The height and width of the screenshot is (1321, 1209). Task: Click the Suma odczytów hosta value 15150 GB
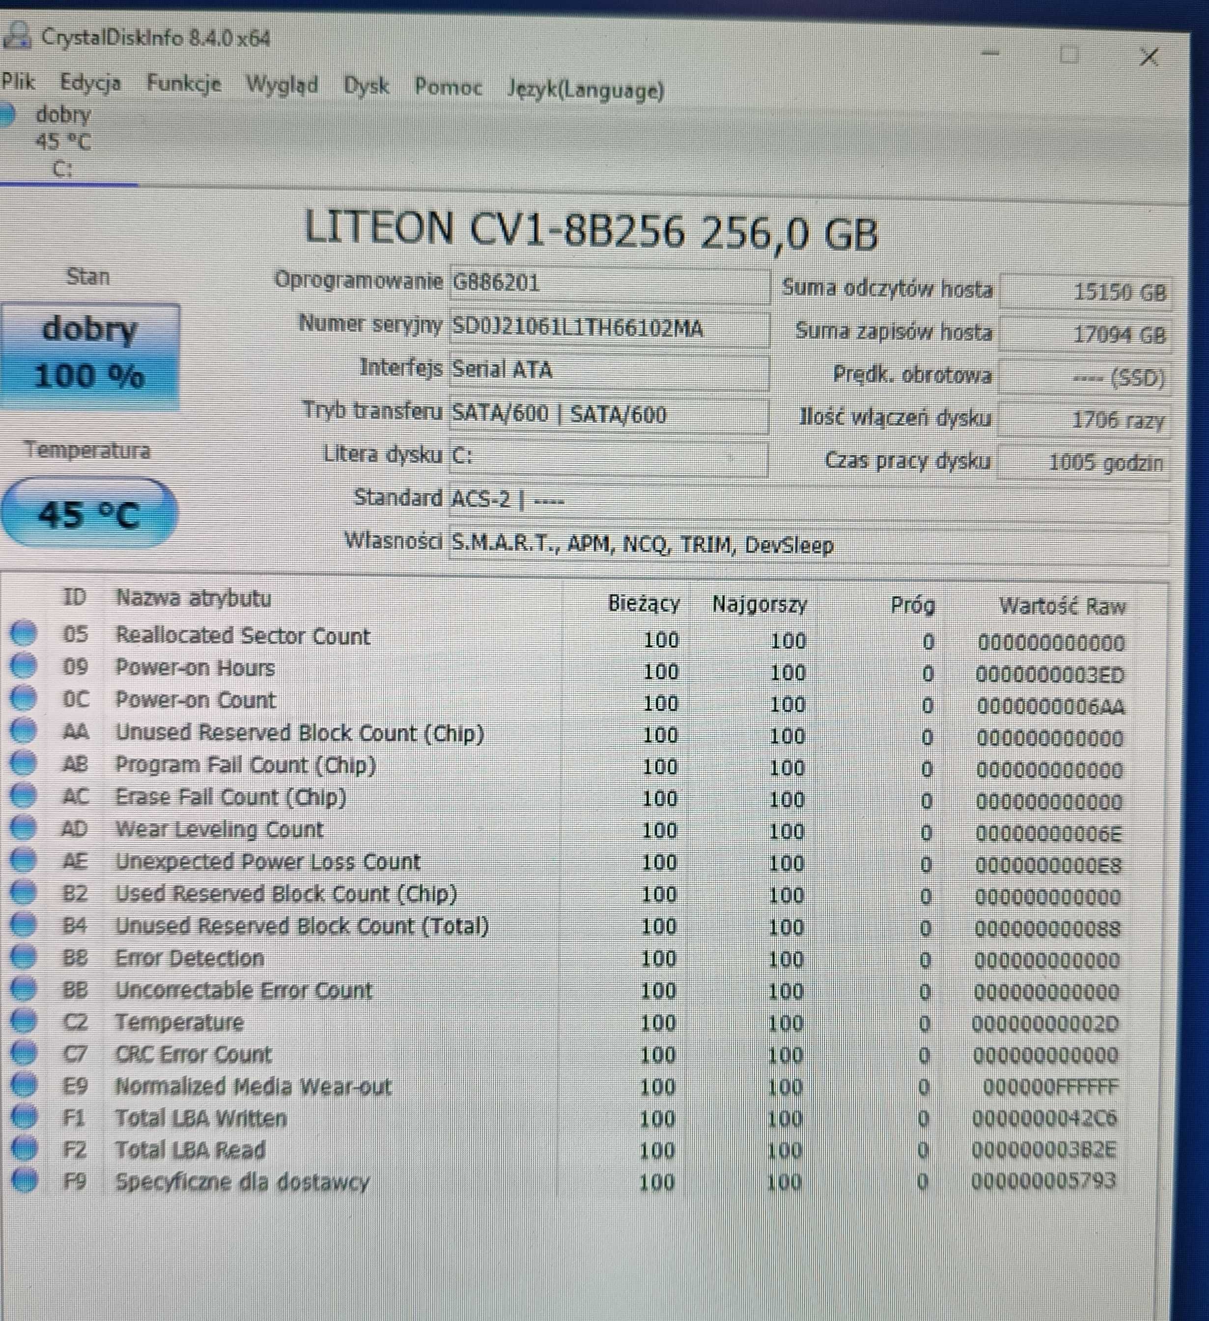point(1086,292)
